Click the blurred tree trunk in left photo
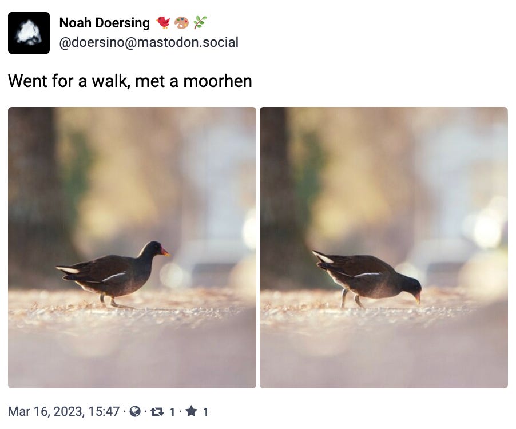Image resolution: width=516 pixels, height=429 pixels. 32,197
